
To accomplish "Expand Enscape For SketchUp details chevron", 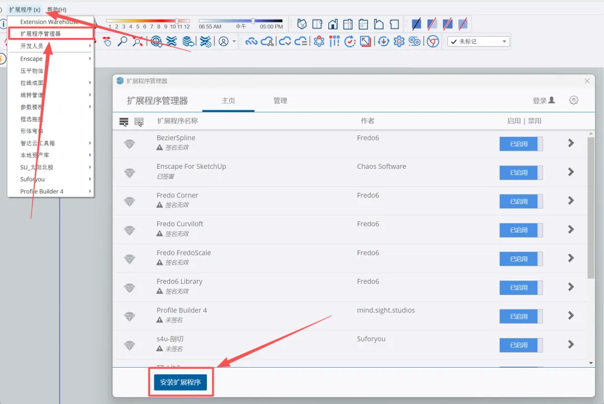I will pos(571,172).
